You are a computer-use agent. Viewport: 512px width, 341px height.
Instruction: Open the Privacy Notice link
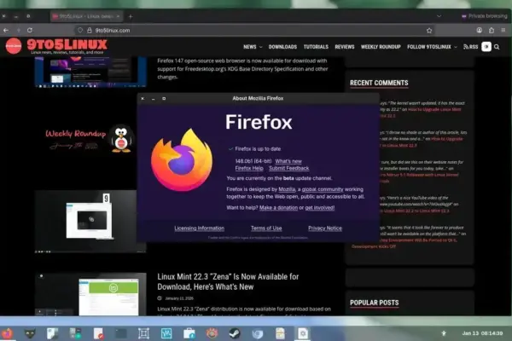pos(325,228)
